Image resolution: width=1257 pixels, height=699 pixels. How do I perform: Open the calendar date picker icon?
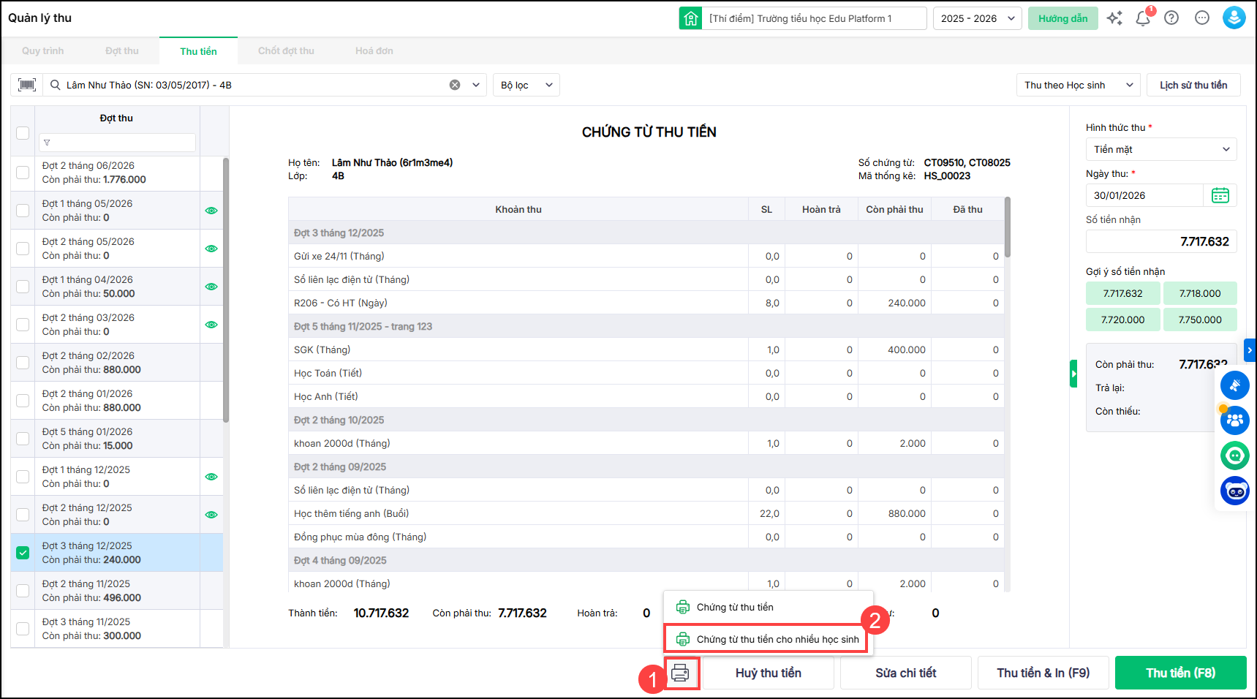1220,195
